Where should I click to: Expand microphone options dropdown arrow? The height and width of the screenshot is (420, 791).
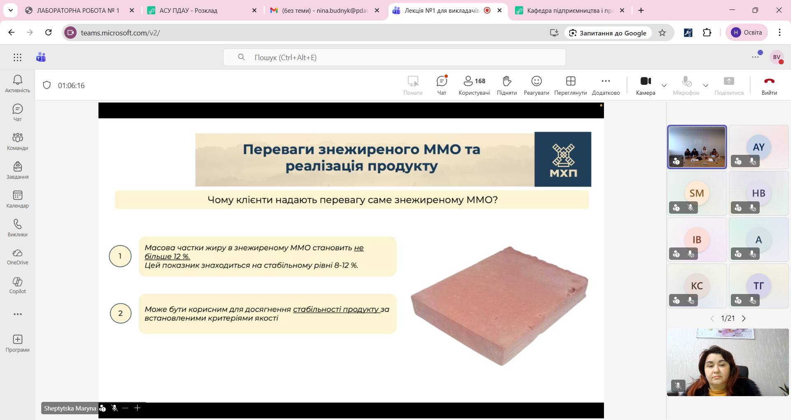(706, 86)
